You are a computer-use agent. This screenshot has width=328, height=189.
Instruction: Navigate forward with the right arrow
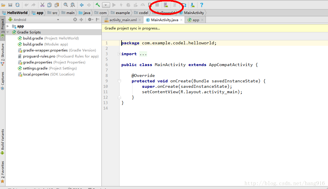[x=89, y=5]
